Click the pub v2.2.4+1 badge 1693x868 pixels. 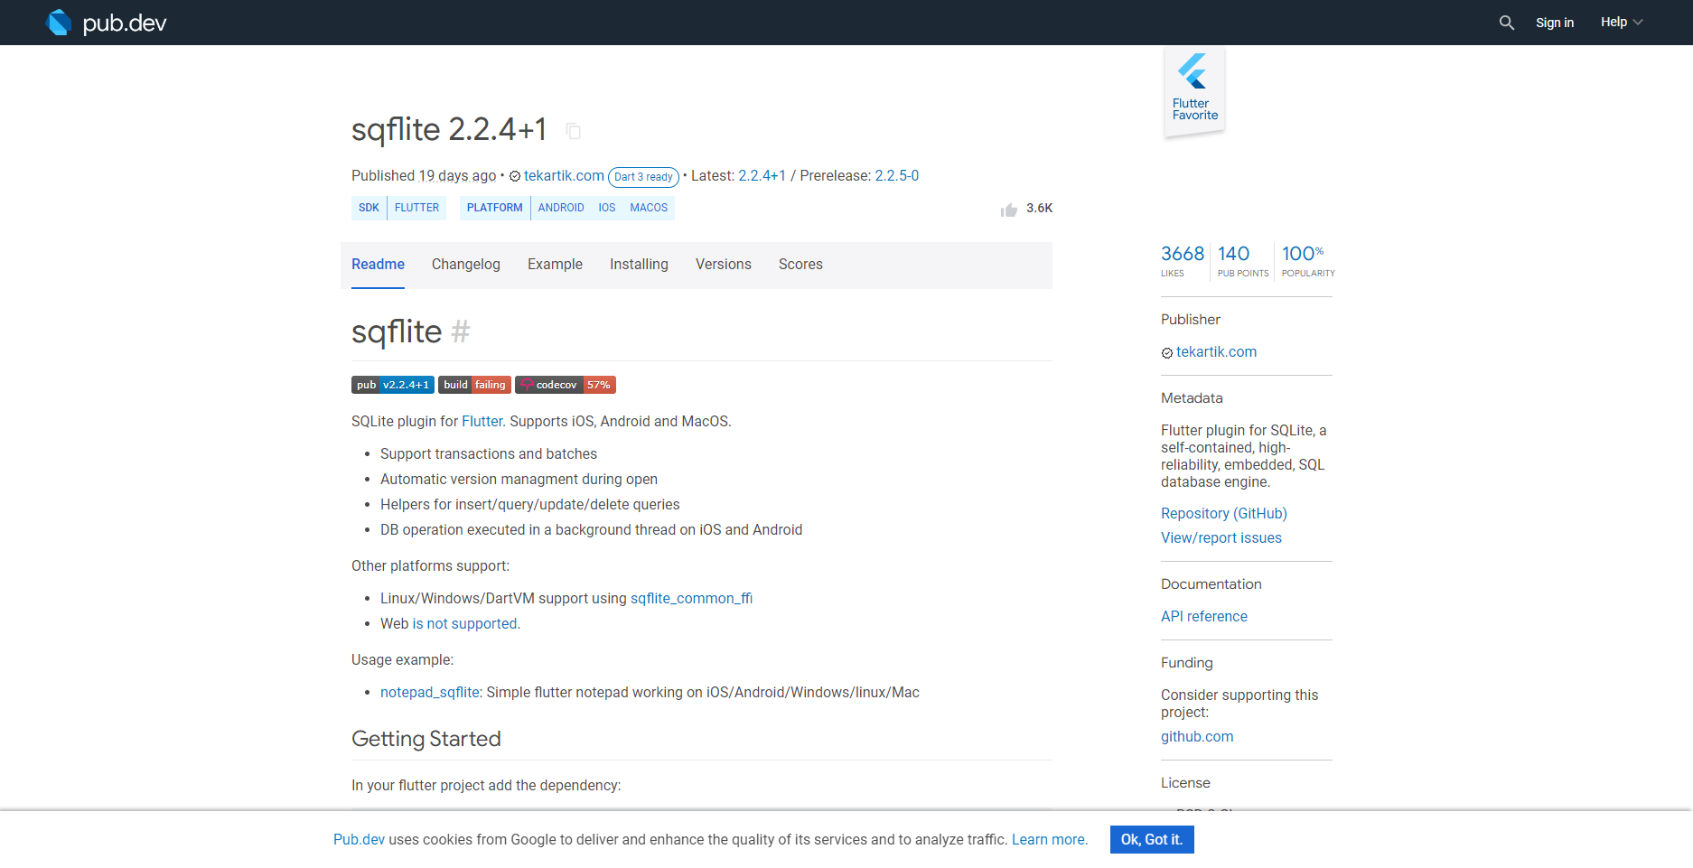[x=393, y=385]
